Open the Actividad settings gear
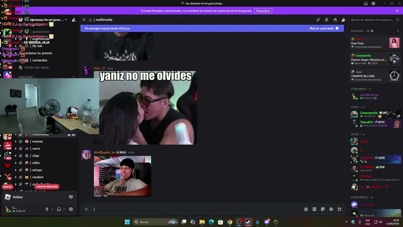 [372, 31]
